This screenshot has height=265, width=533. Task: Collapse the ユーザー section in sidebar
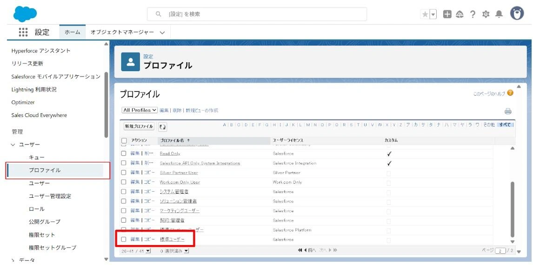coord(13,144)
